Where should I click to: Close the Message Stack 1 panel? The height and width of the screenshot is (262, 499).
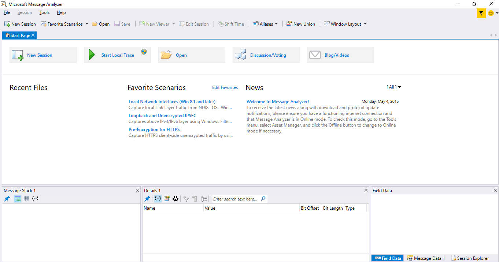point(137,190)
